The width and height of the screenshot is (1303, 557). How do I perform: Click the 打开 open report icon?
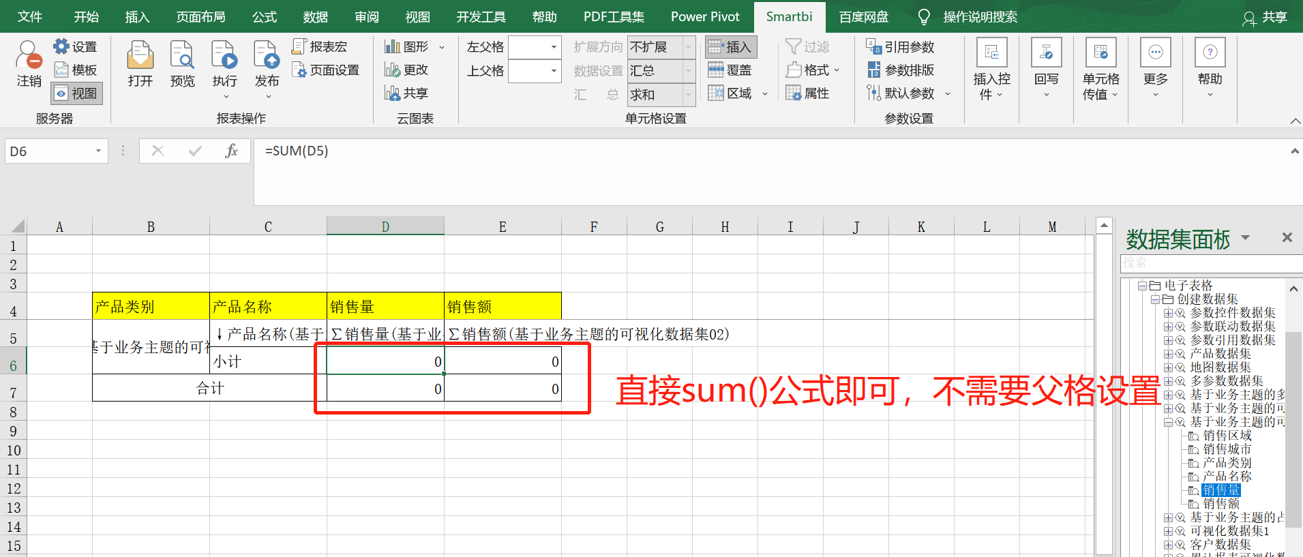tap(140, 55)
